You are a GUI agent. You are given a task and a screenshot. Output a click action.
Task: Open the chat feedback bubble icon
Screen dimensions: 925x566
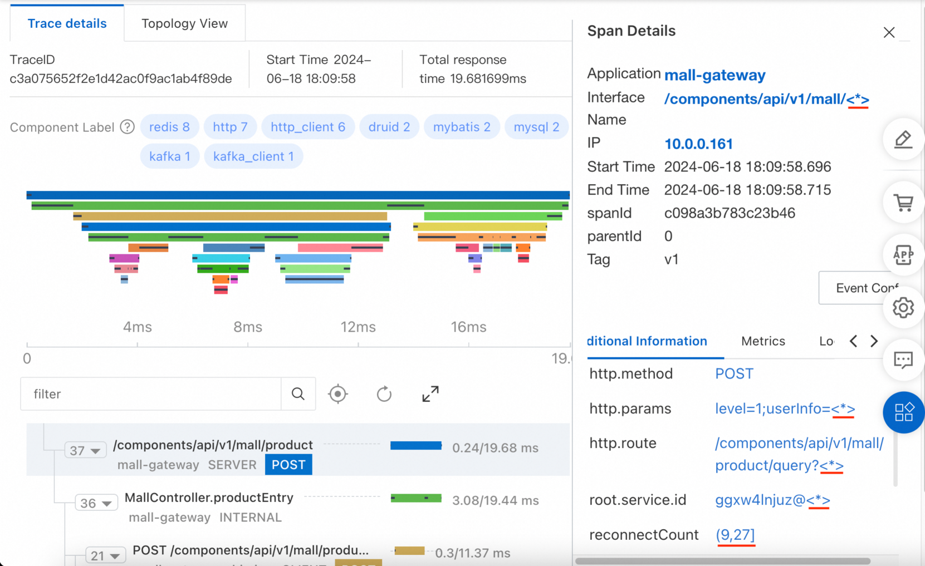pos(903,360)
